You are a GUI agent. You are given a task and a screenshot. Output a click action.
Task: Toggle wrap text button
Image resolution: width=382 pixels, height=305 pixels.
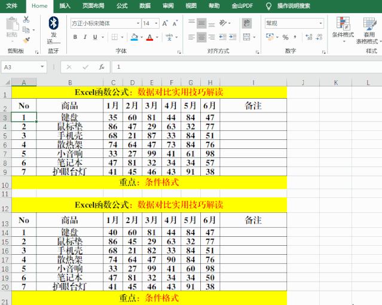246,23
